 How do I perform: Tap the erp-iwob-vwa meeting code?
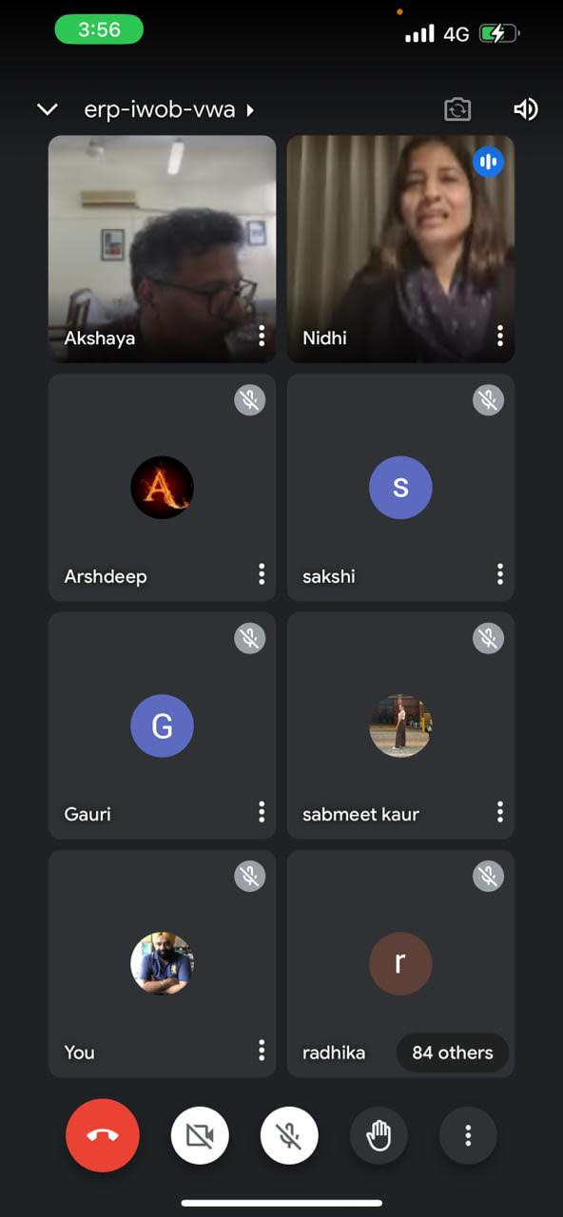pyautogui.click(x=160, y=109)
